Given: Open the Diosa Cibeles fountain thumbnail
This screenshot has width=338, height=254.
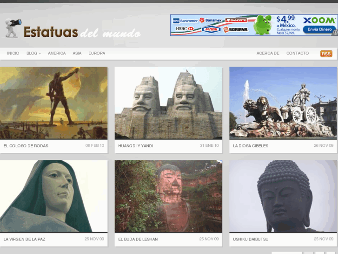Looking at the screenshot, I should (x=283, y=103).
